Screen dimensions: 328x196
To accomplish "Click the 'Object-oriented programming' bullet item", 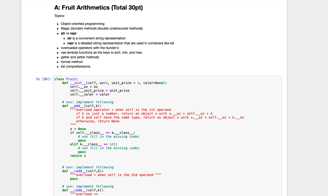I will [82, 24].
